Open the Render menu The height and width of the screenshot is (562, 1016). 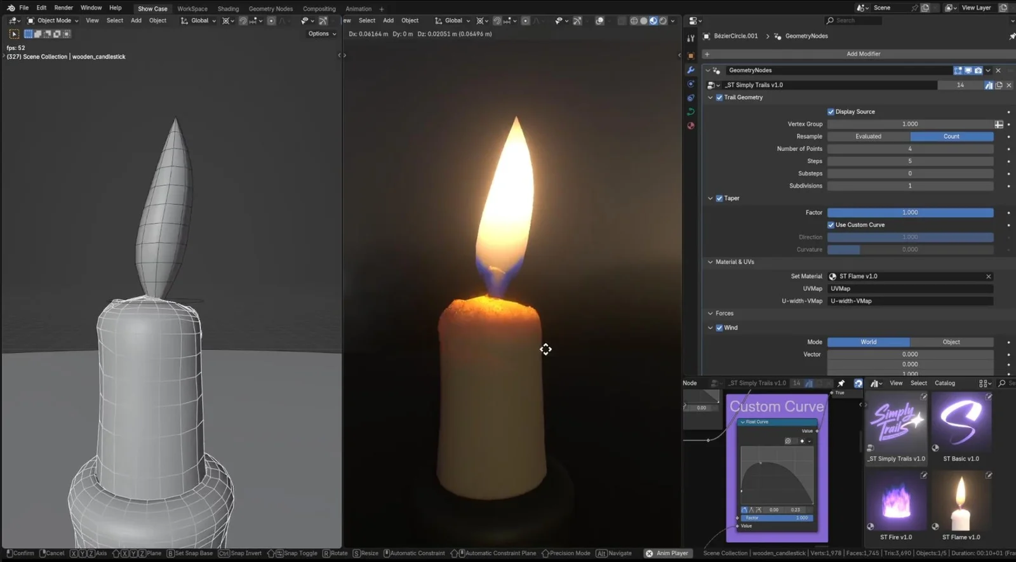[63, 8]
